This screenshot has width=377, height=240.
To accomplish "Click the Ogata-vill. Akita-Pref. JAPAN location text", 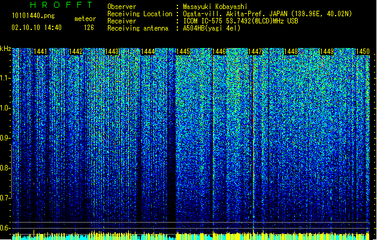I will [267, 14].
